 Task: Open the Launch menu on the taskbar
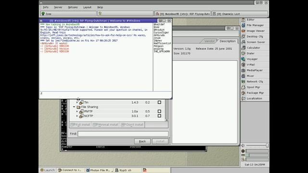pos(48,170)
